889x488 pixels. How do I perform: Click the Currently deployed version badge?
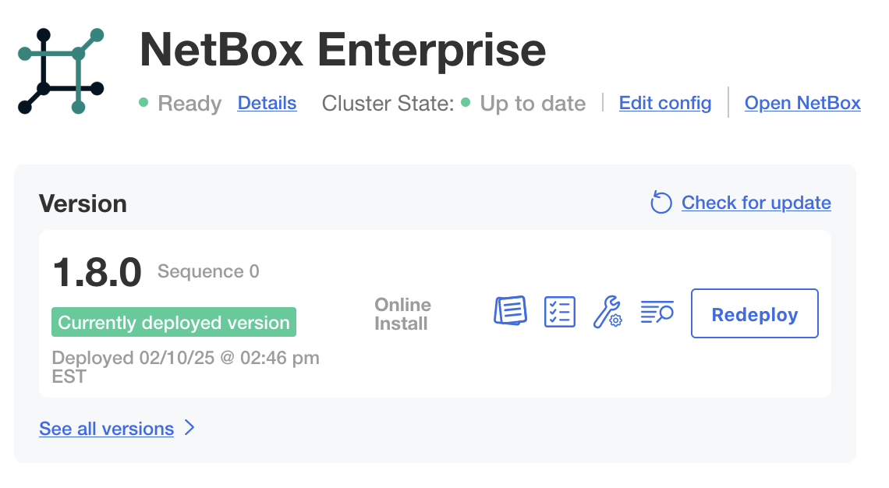pyautogui.click(x=174, y=323)
